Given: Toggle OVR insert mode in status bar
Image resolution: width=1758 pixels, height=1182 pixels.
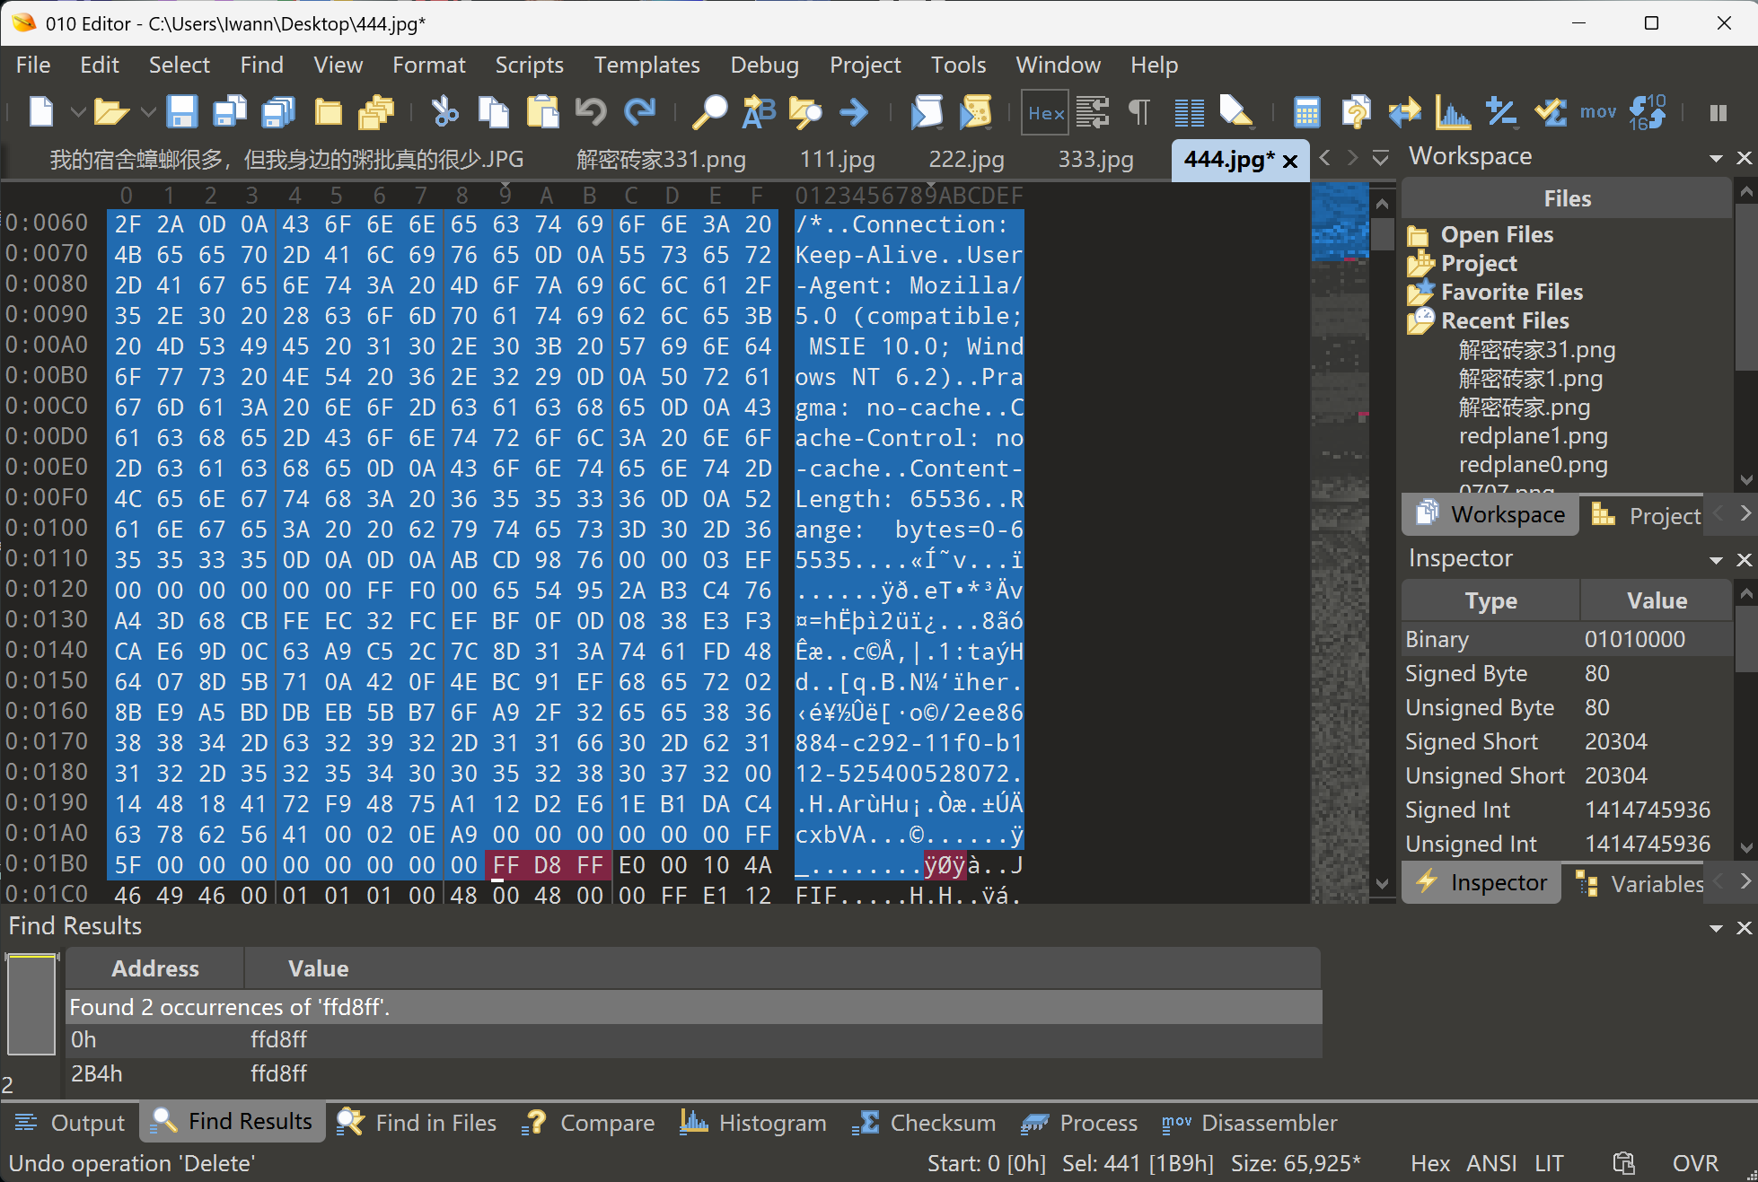Looking at the screenshot, I should (x=1694, y=1163).
